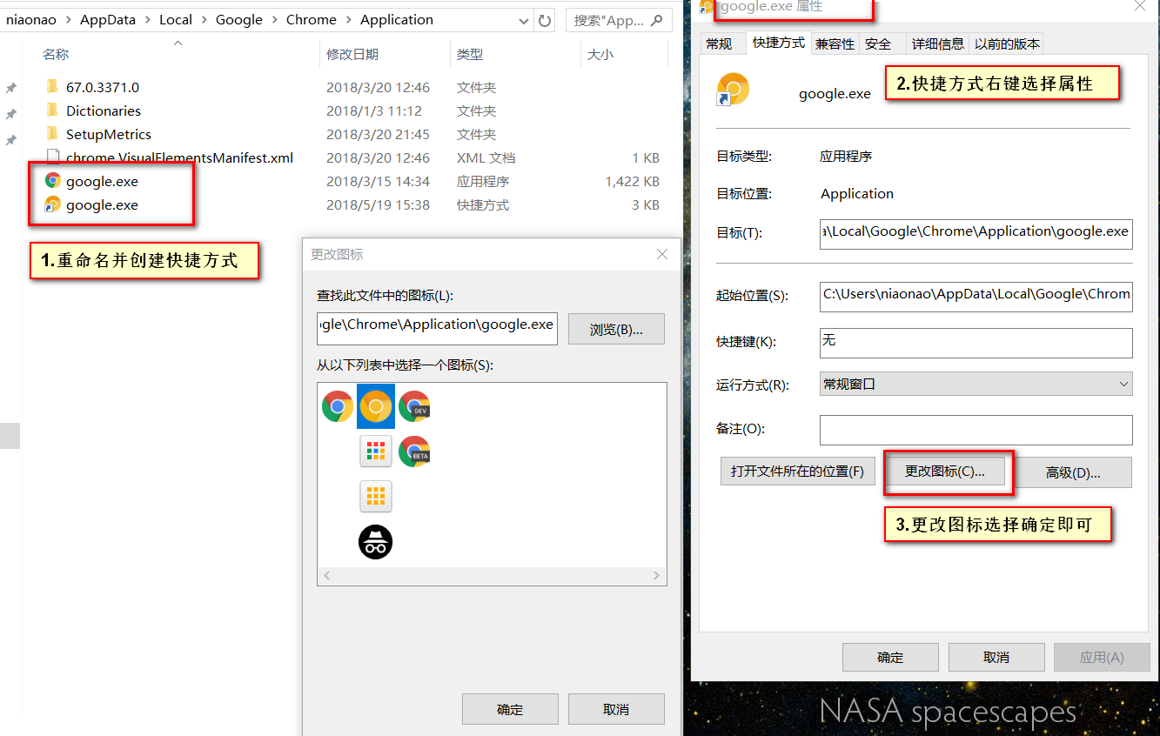The height and width of the screenshot is (736, 1160).
Task: Click AppData in breadcrumb path
Action: 108,20
